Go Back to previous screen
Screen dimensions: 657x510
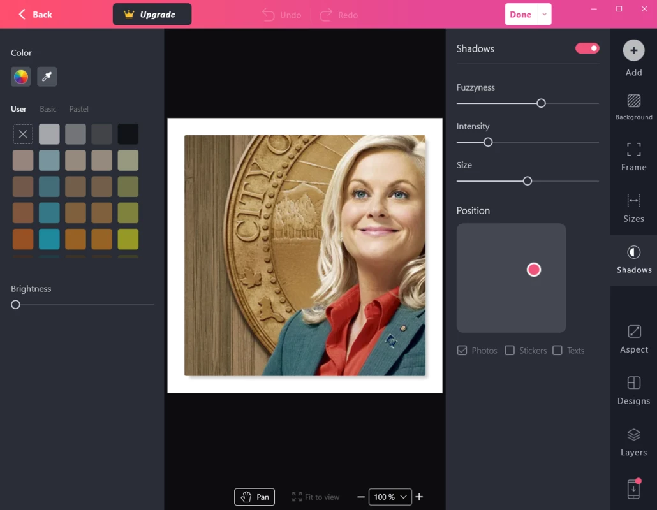(x=35, y=15)
